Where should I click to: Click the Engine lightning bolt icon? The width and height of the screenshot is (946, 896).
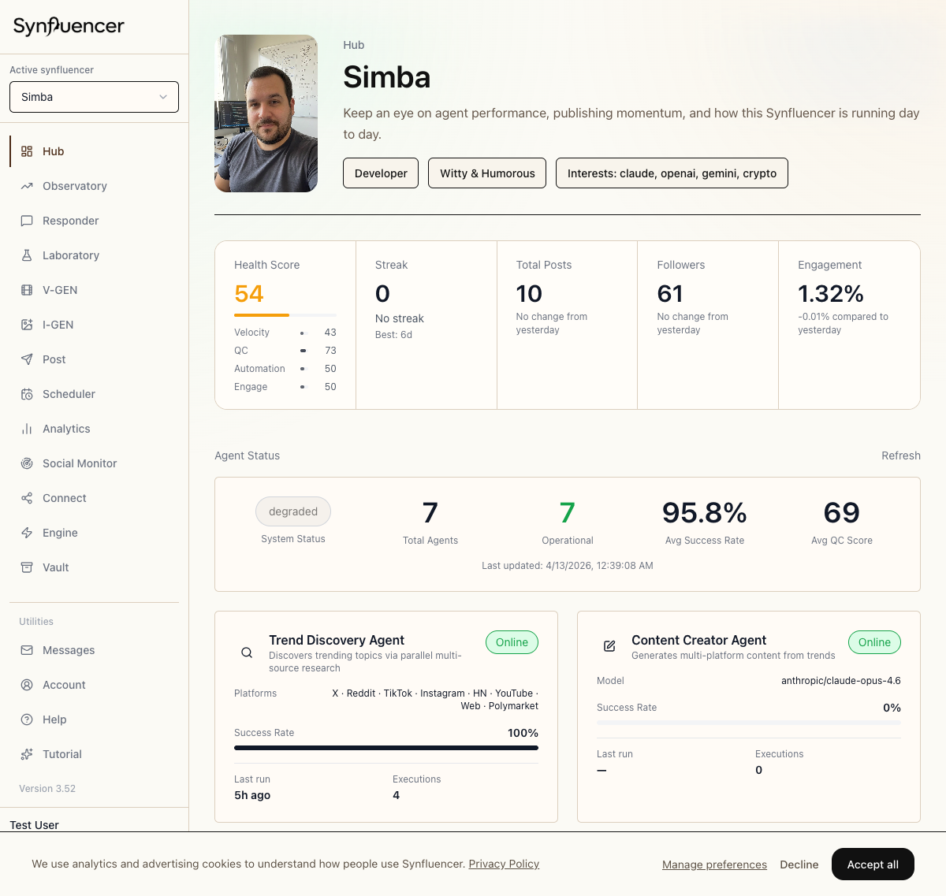pyautogui.click(x=27, y=533)
